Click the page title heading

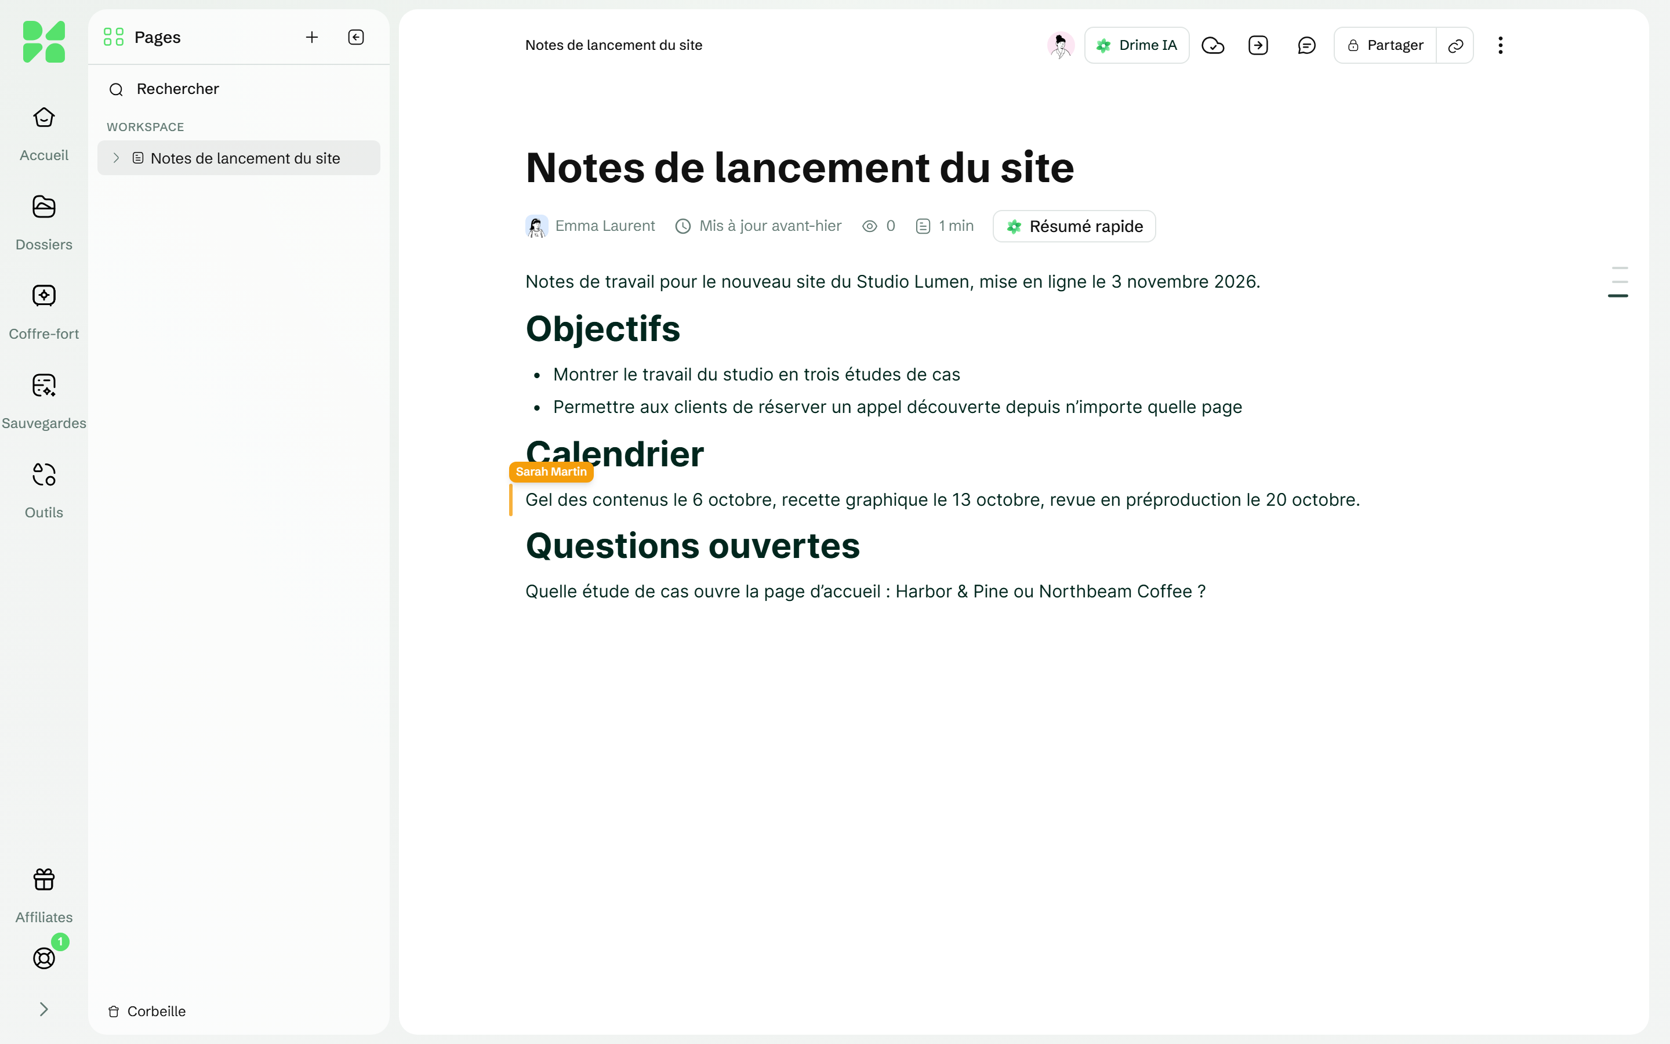coord(800,168)
